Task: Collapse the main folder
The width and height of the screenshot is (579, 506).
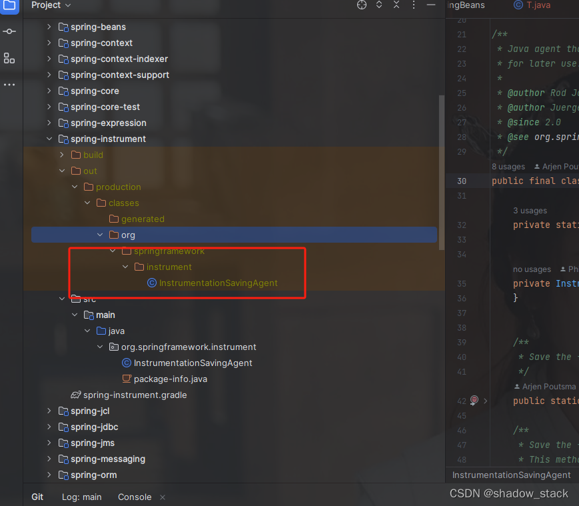Action: [75, 315]
